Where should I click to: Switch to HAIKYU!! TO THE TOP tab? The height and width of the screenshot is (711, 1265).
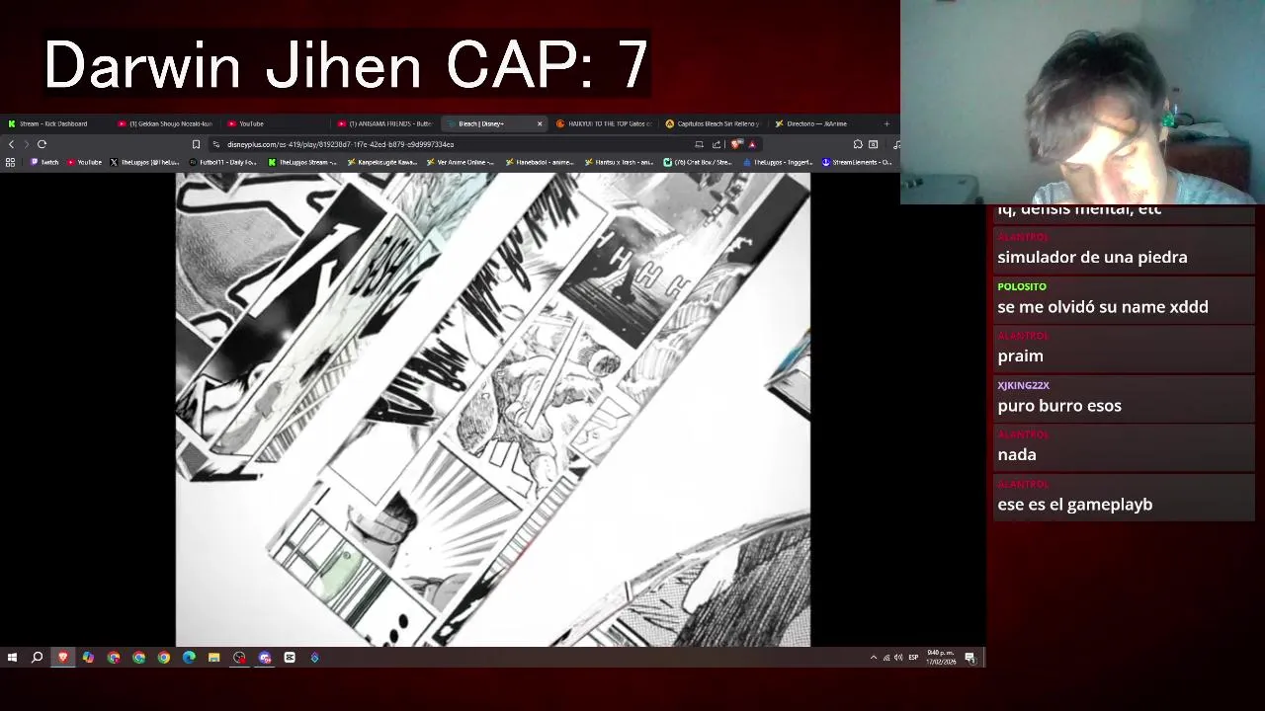tap(604, 123)
